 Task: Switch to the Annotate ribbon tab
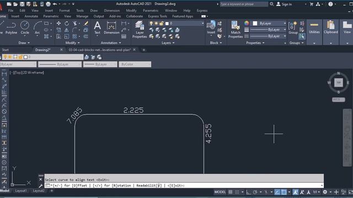click(x=31, y=16)
